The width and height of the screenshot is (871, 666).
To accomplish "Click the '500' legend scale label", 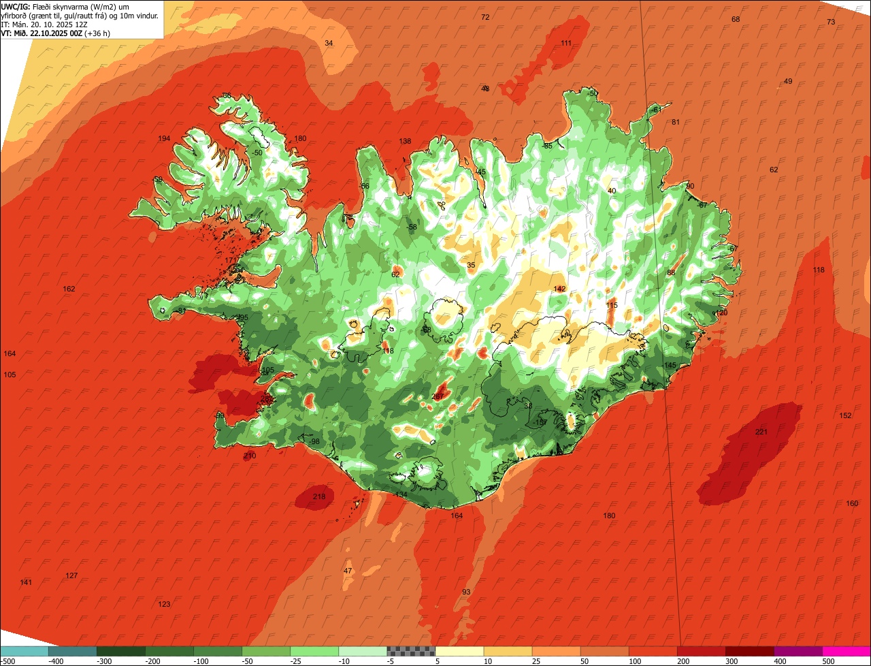I will coord(828,661).
